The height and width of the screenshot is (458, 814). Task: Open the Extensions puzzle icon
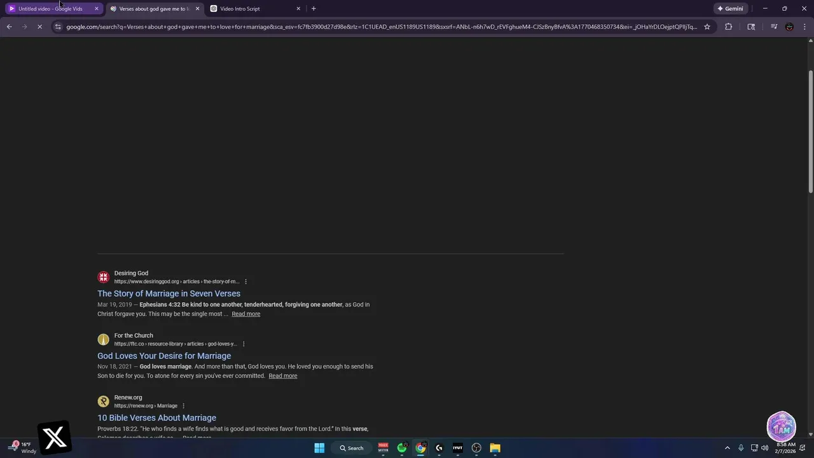pyautogui.click(x=728, y=27)
